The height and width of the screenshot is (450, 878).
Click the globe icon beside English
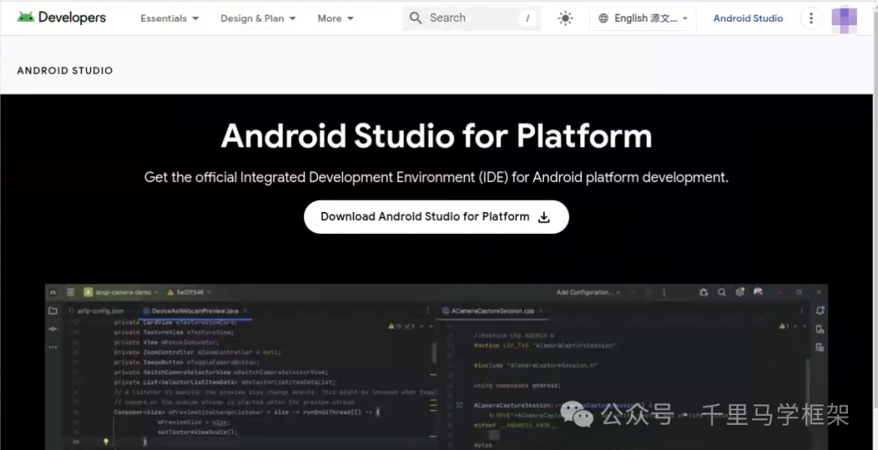(603, 18)
